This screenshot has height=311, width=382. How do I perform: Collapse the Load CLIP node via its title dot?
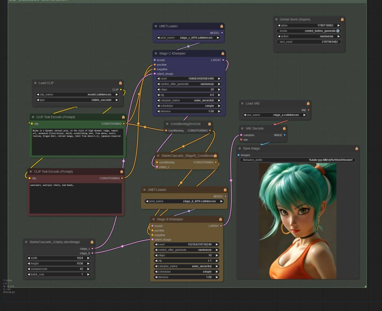[35, 83]
